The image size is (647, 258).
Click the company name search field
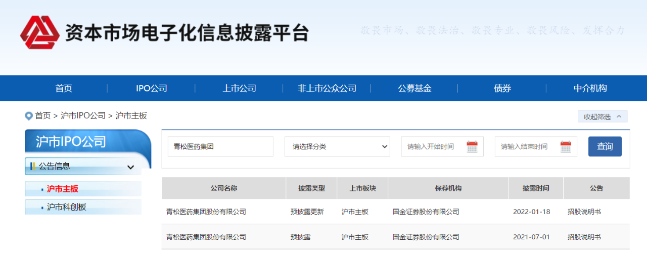coord(220,146)
